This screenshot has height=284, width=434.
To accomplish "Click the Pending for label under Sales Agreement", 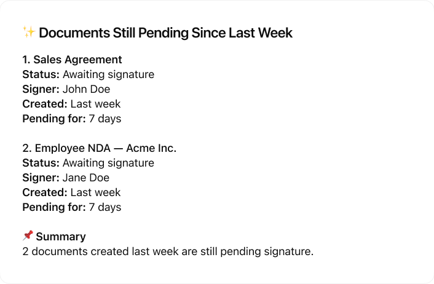I will click(x=54, y=119).
